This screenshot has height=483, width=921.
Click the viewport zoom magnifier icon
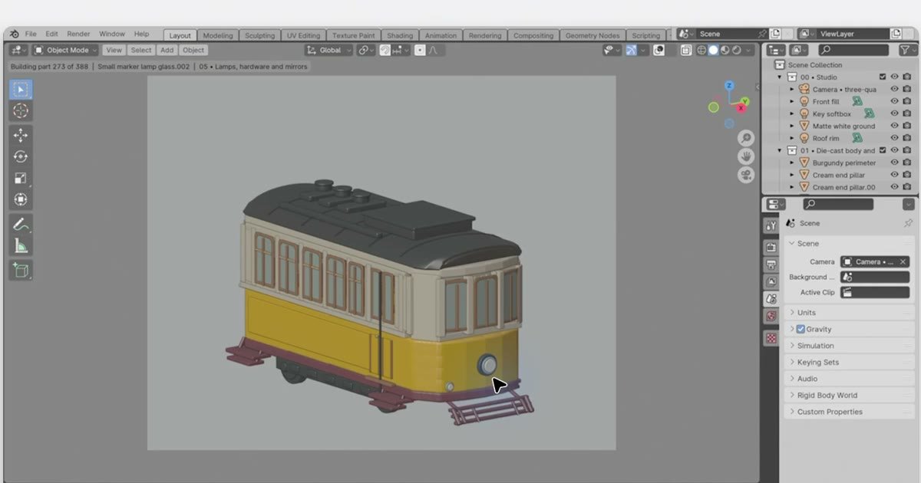(x=746, y=138)
